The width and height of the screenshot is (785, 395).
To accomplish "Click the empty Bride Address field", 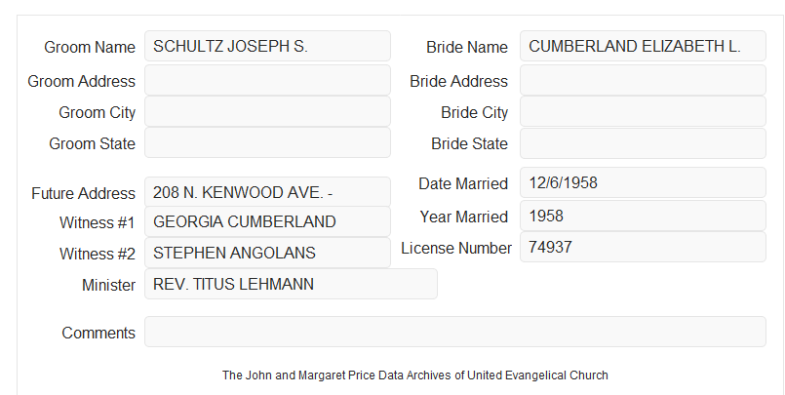I will 643,80.
